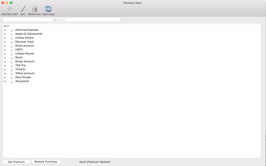Screen dimensions: 266x166
Task: Expand the American Express entry triangle
Action: click(x=5, y=30)
